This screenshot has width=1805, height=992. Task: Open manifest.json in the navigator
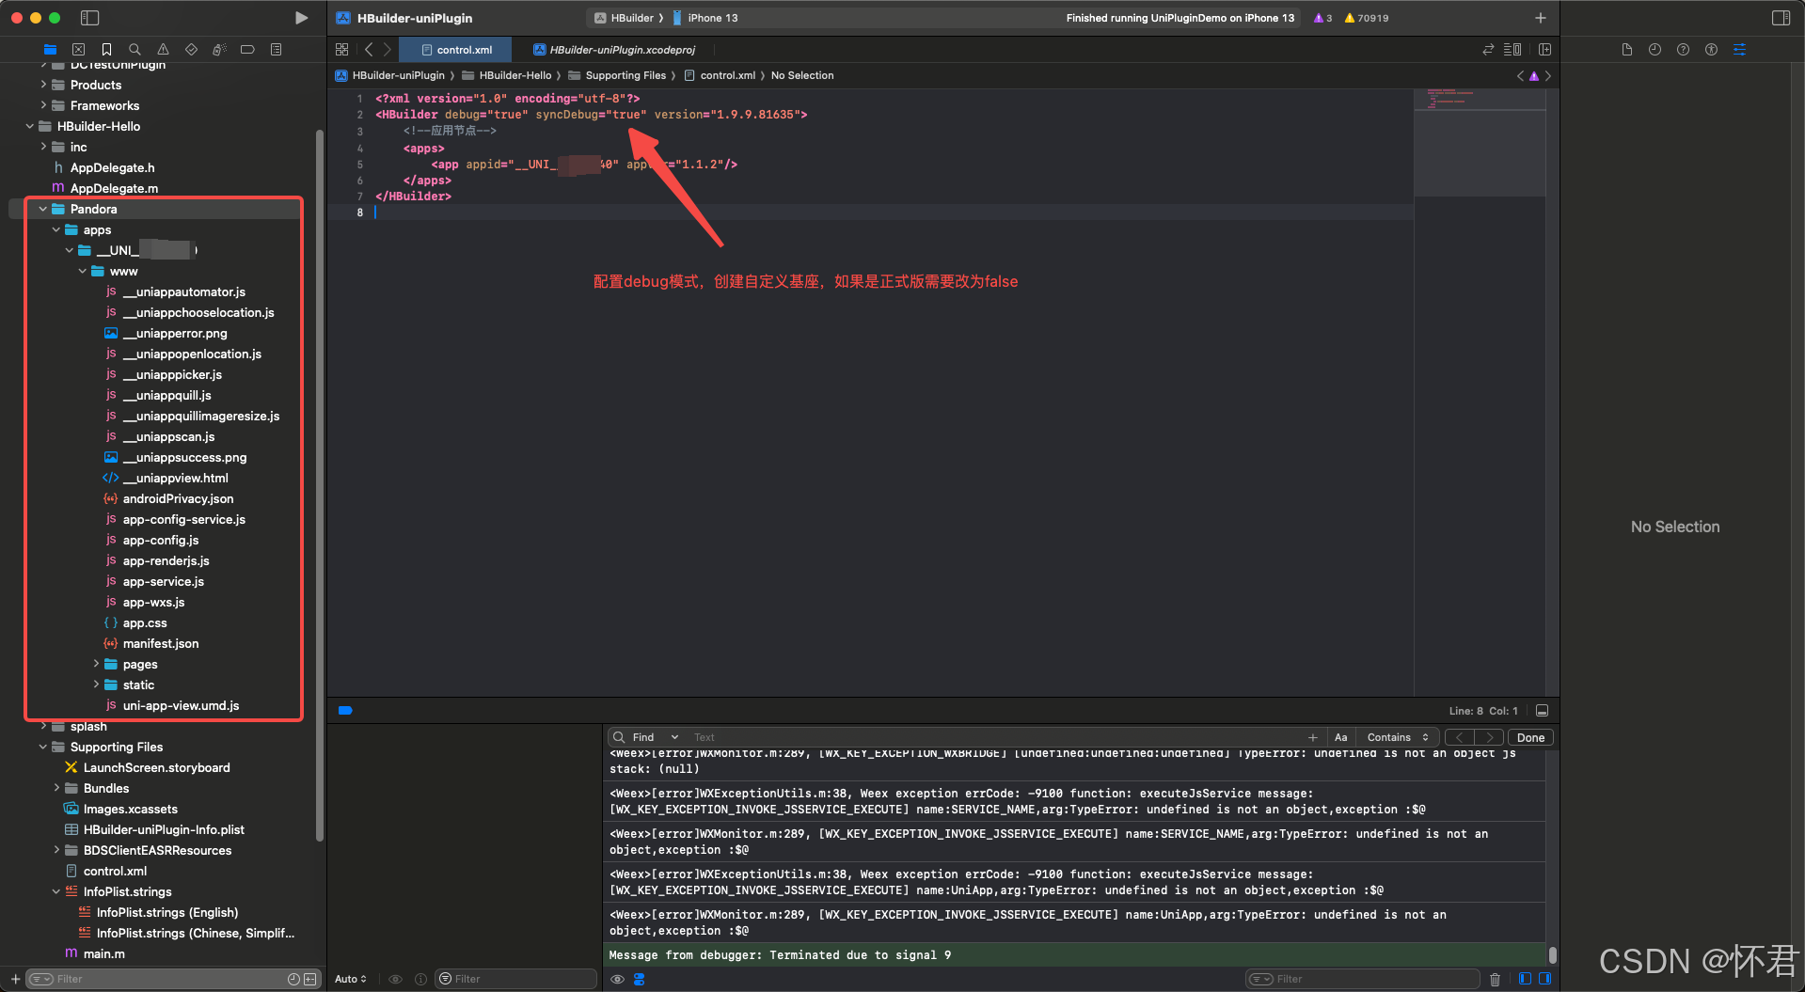(161, 643)
